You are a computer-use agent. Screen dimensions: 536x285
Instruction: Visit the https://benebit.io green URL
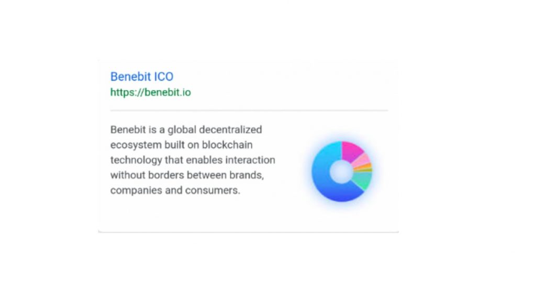click(150, 92)
